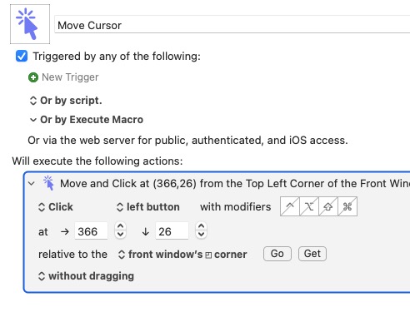Decrease the vertical value with stepper down

(x=202, y=235)
